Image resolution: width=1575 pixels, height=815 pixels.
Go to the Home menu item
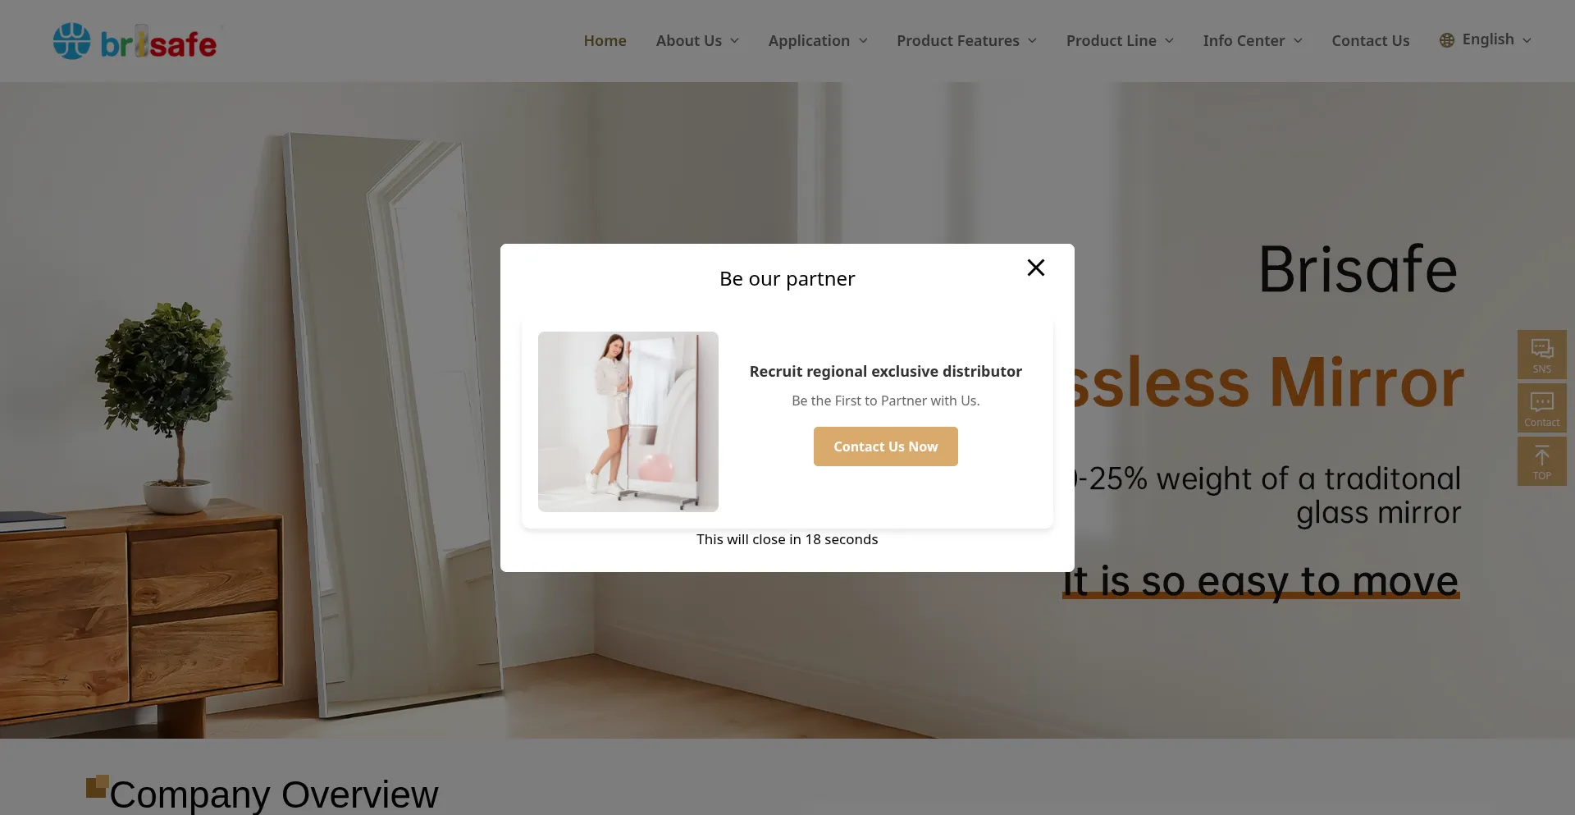click(605, 40)
